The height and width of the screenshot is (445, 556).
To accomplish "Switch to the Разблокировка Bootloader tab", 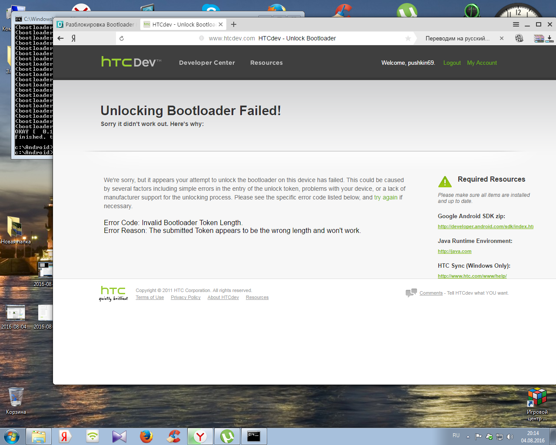I will pyautogui.click(x=96, y=24).
